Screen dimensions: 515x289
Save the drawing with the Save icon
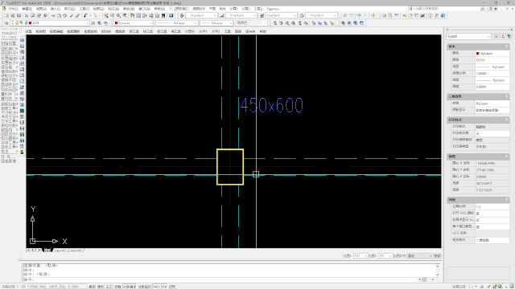[19, 15]
